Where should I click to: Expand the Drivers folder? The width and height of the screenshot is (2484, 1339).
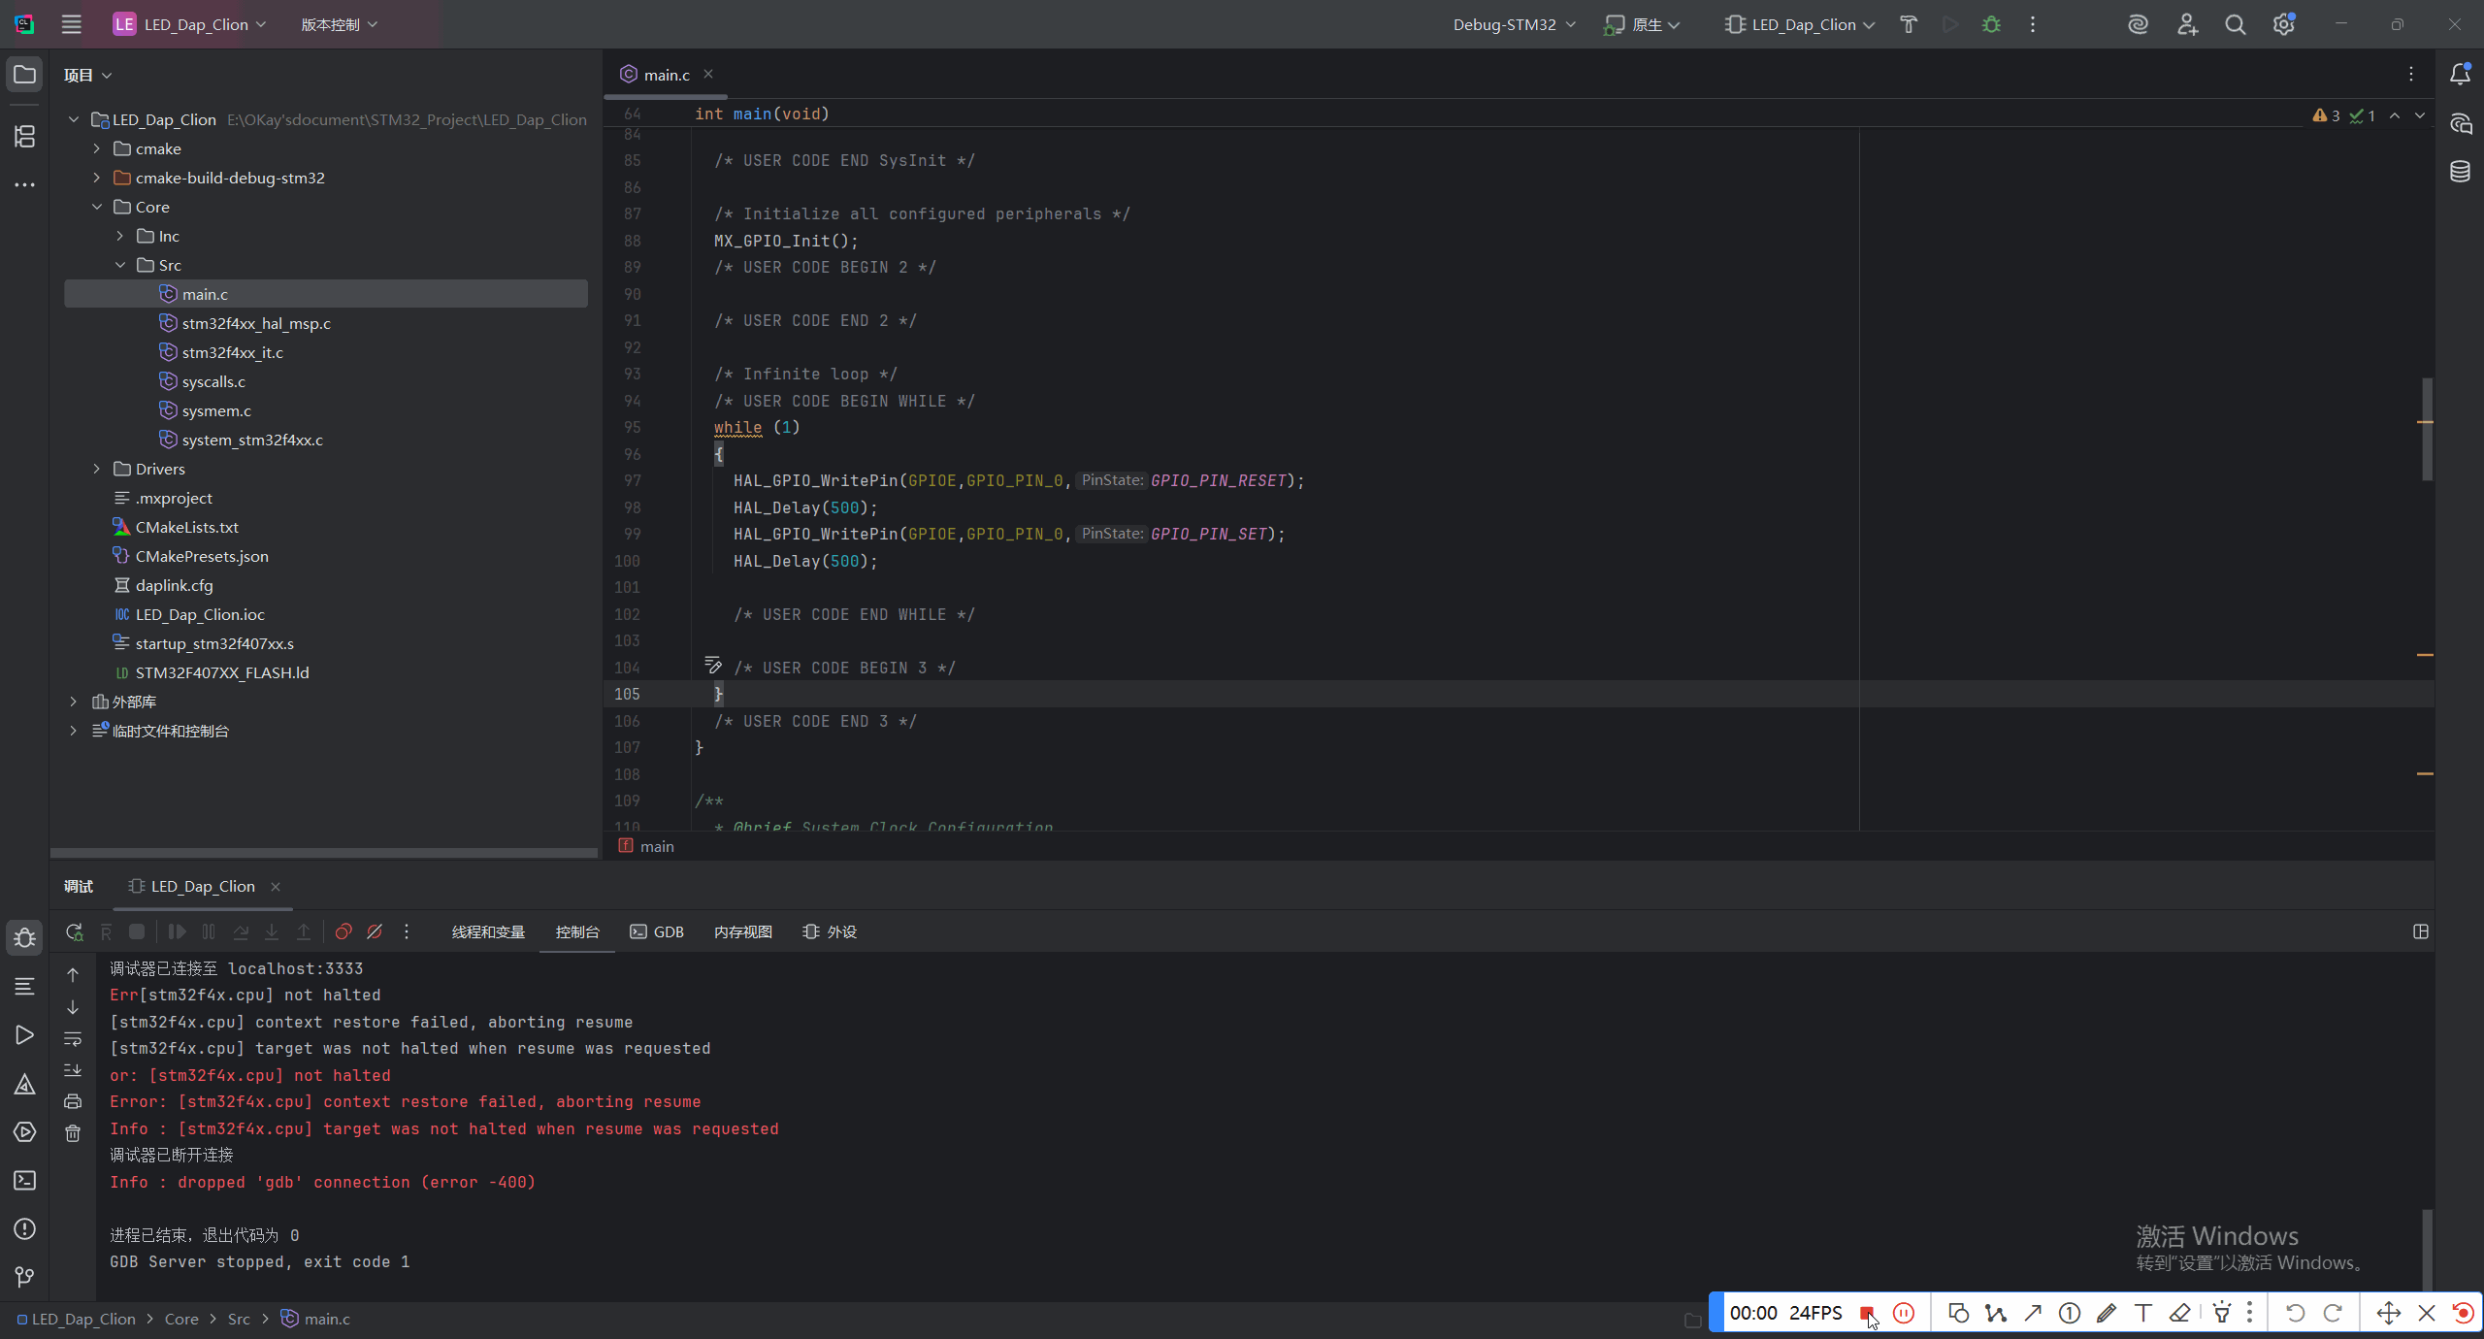tap(96, 469)
